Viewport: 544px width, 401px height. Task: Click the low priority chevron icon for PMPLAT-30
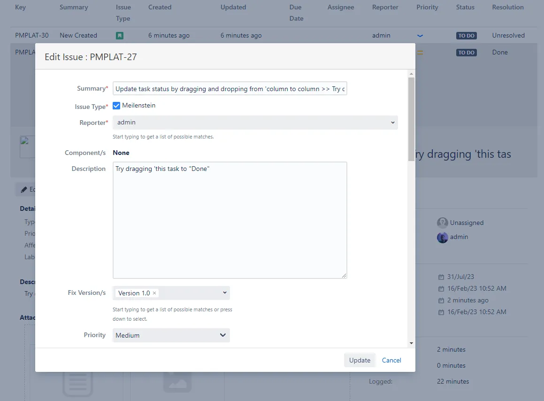(x=420, y=35)
